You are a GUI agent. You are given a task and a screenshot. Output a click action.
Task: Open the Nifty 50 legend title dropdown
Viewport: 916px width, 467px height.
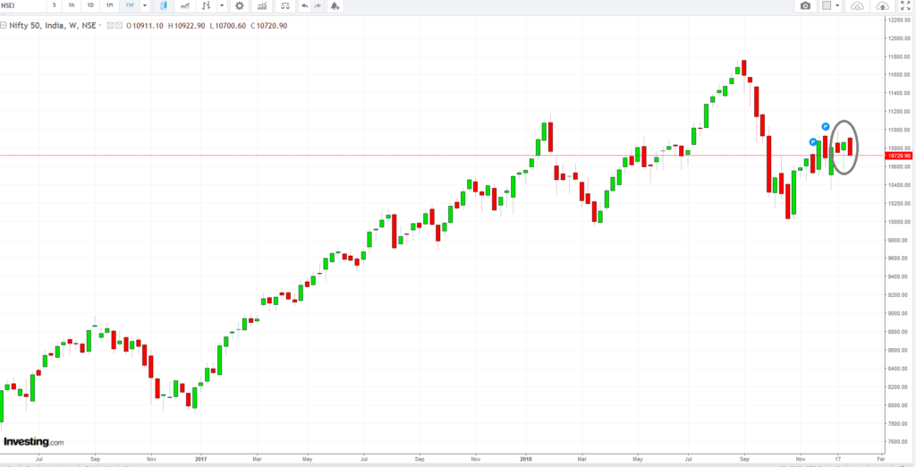tap(100, 26)
